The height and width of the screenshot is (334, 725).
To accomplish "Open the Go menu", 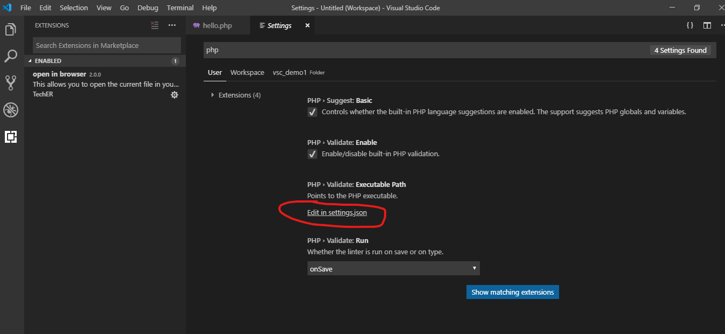I will click(x=124, y=8).
